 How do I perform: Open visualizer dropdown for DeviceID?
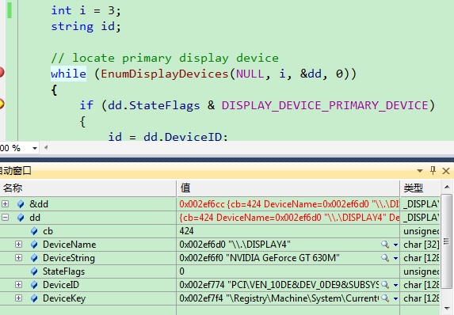tap(395, 285)
